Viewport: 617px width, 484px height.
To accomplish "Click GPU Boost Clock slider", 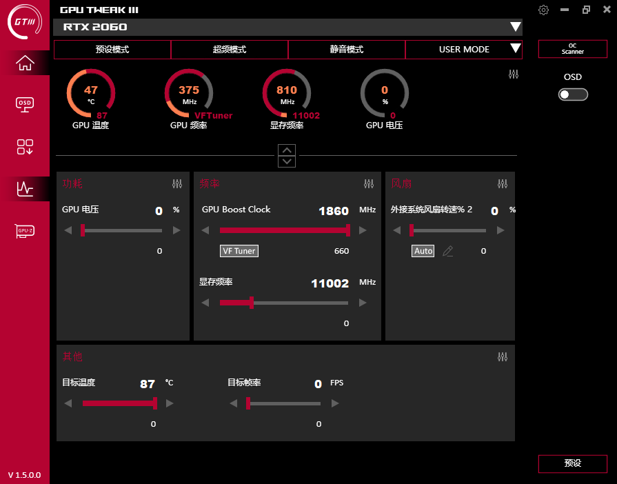I will point(285,230).
